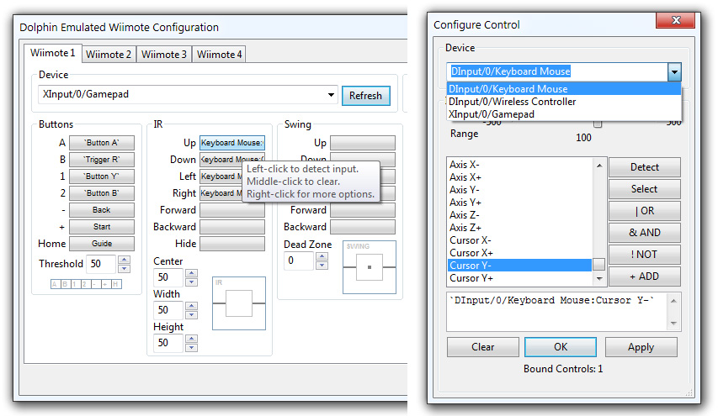Increase the Threshold value with up arrow
Viewport: 718px width, 416px height.
(x=125, y=260)
